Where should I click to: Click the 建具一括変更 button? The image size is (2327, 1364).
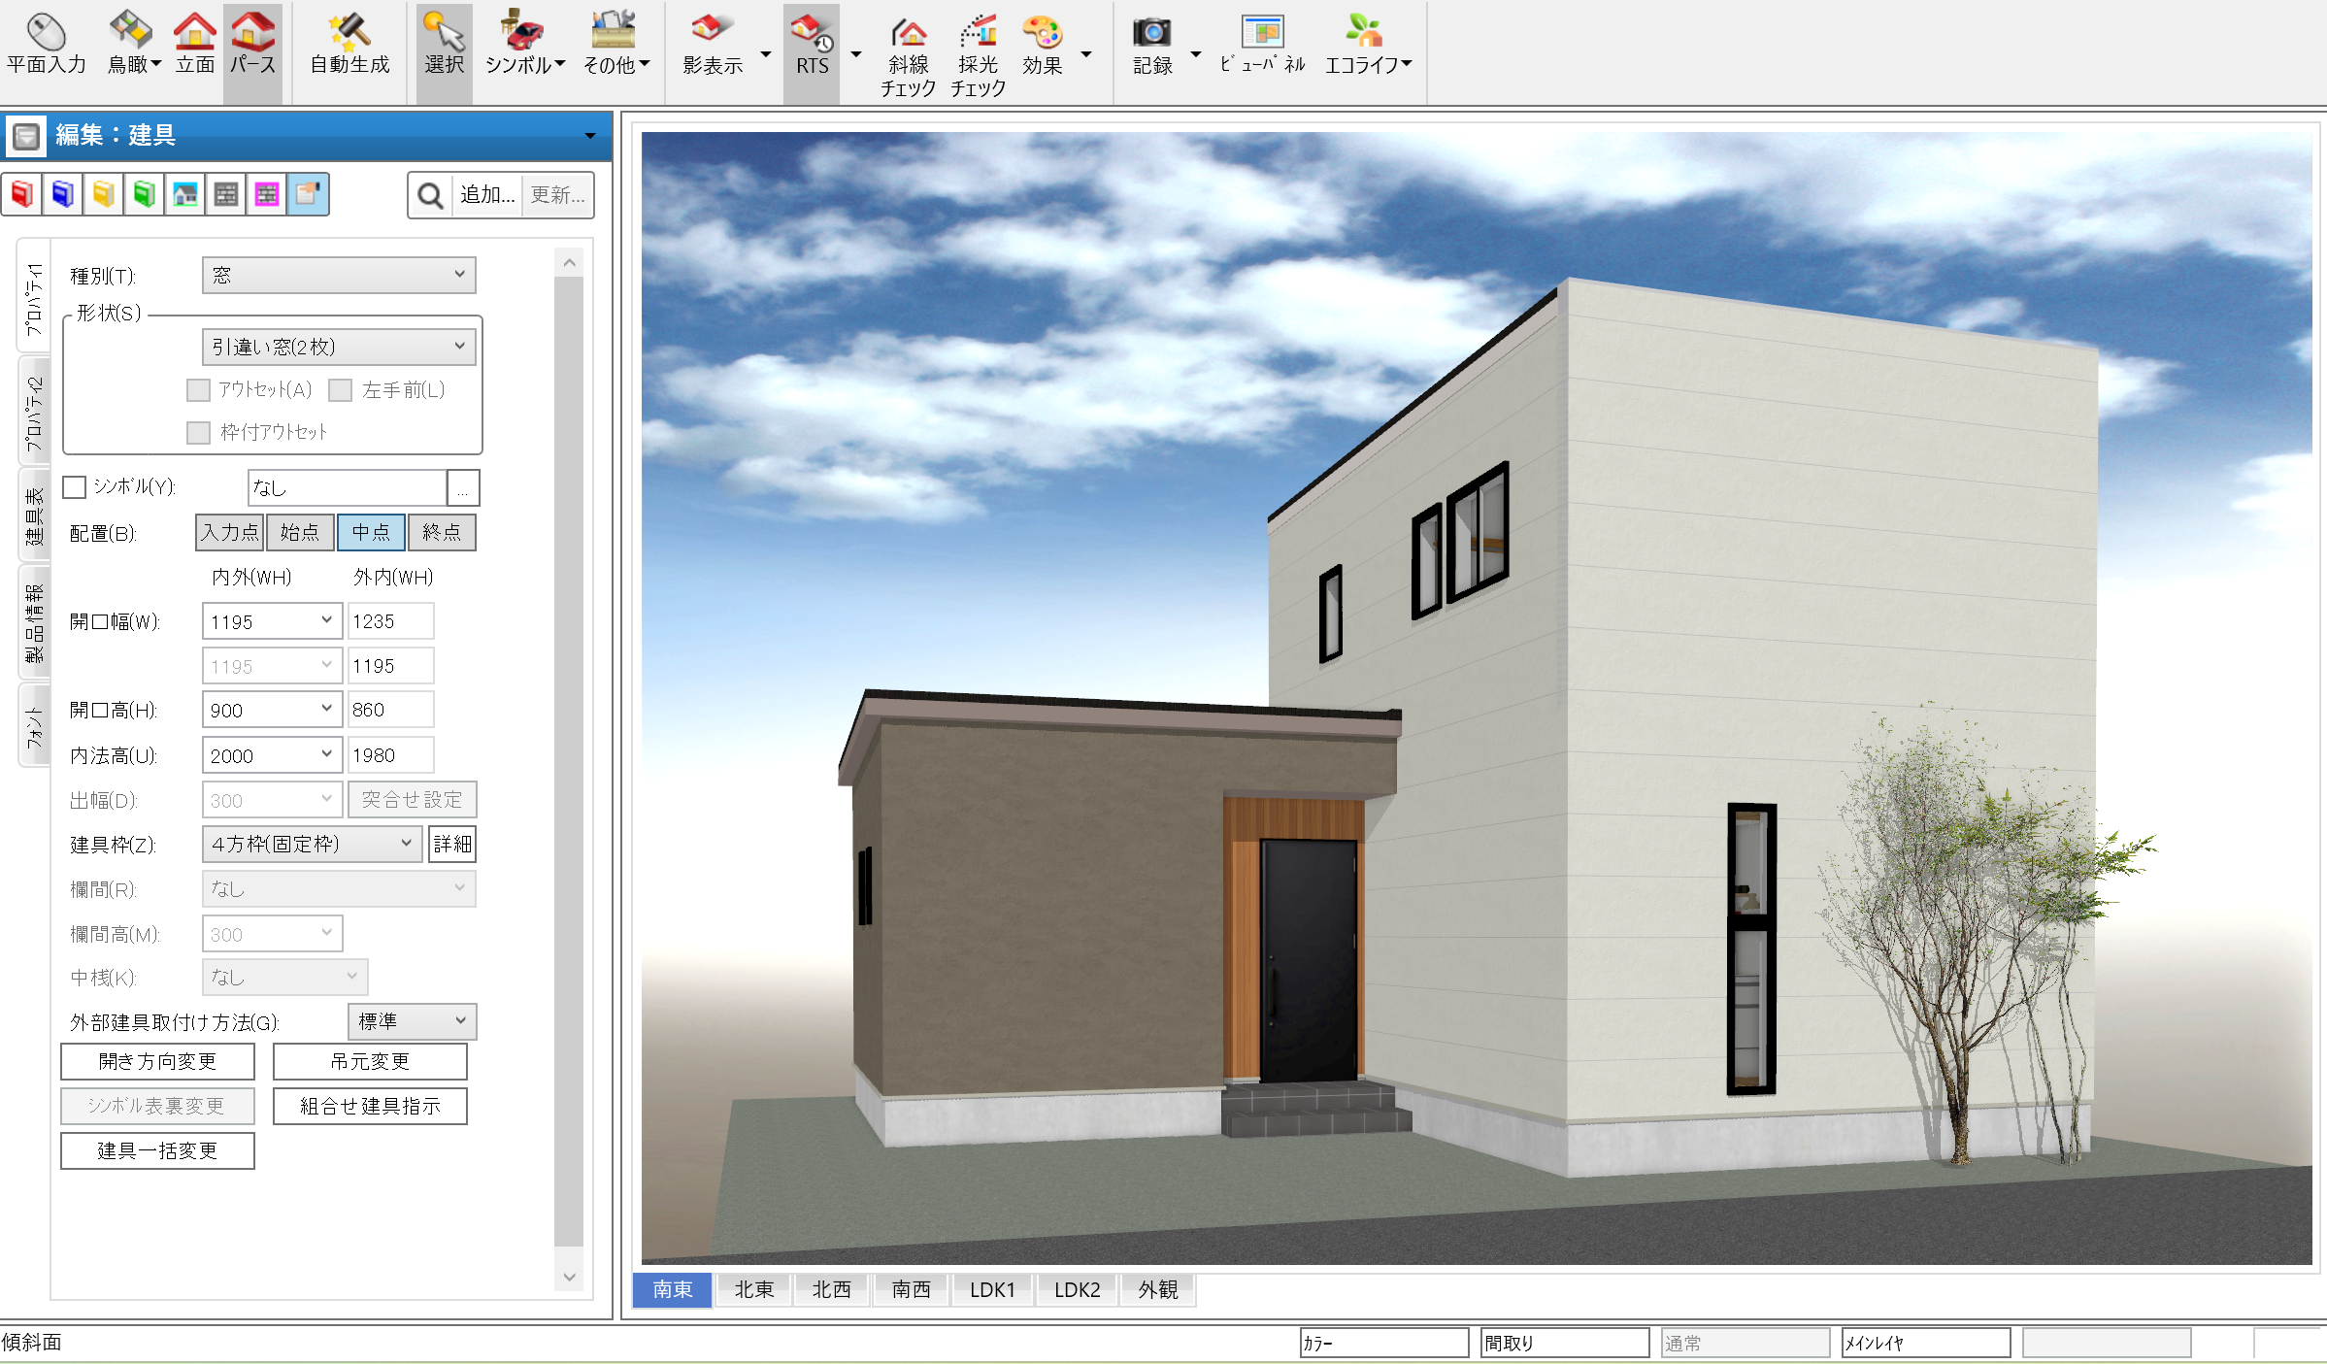(157, 1151)
